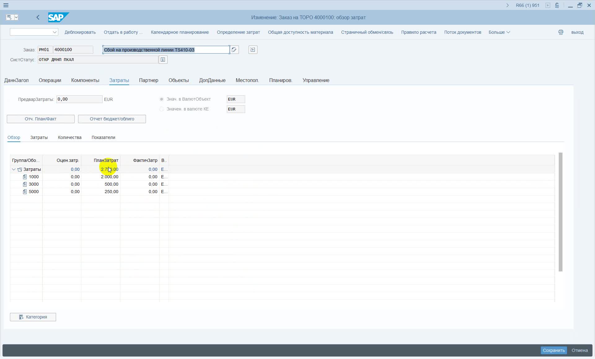Click the vertical scrollbar of cost table

click(x=560, y=212)
